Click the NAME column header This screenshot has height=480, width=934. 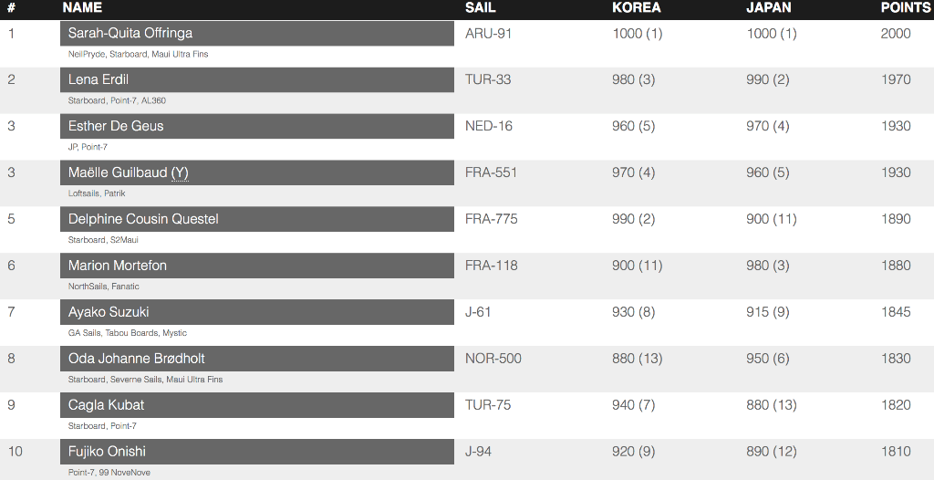82,7
